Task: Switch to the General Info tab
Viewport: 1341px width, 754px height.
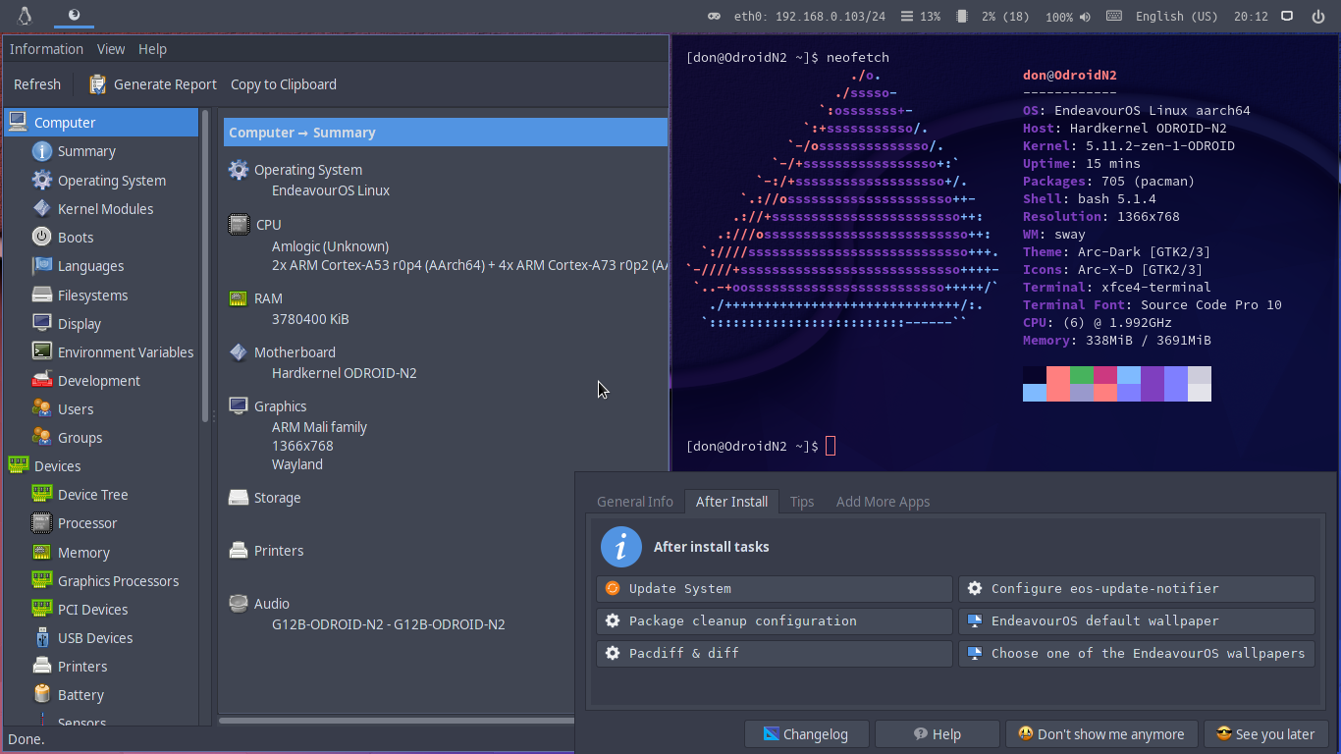Action: [x=635, y=501]
